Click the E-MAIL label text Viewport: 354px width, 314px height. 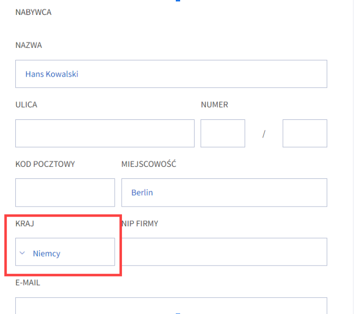coord(28,283)
